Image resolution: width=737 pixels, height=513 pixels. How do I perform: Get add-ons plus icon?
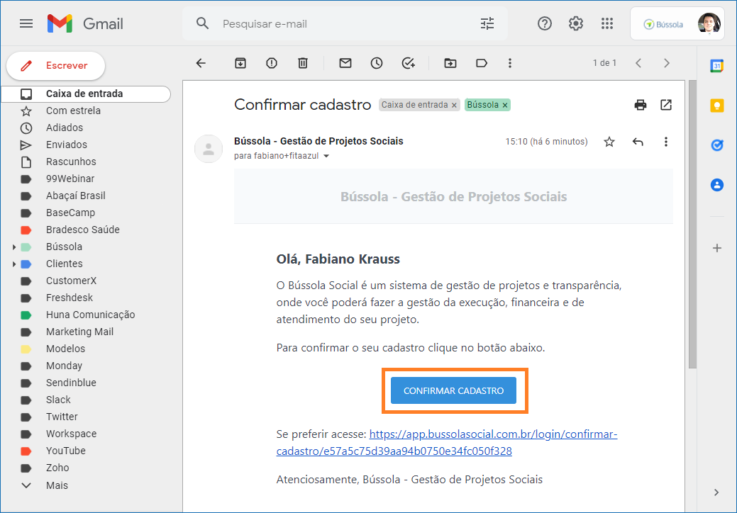point(717,248)
